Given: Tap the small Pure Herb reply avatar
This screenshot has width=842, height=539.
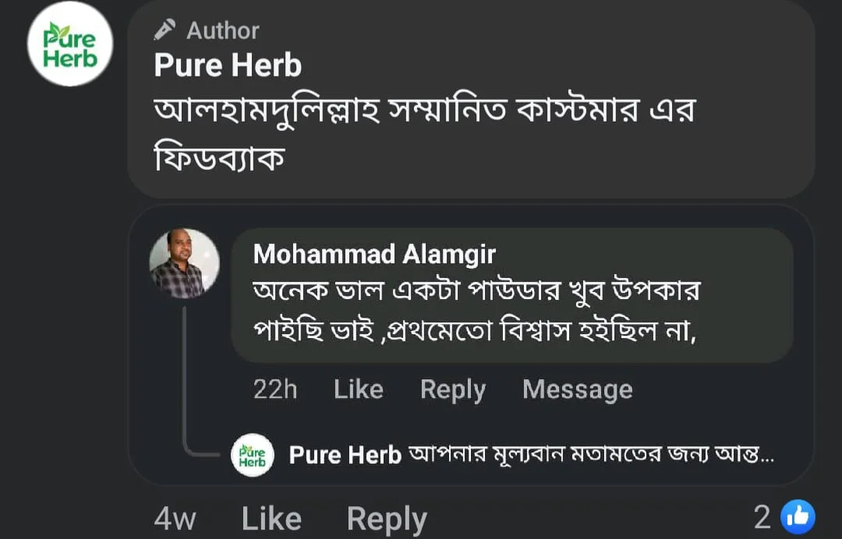Looking at the screenshot, I should pos(253,455).
